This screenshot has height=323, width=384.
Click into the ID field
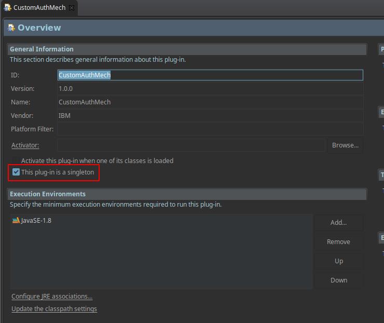coord(210,75)
